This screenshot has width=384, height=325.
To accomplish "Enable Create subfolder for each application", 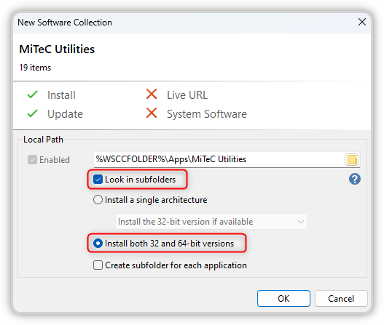I will tap(98, 265).
